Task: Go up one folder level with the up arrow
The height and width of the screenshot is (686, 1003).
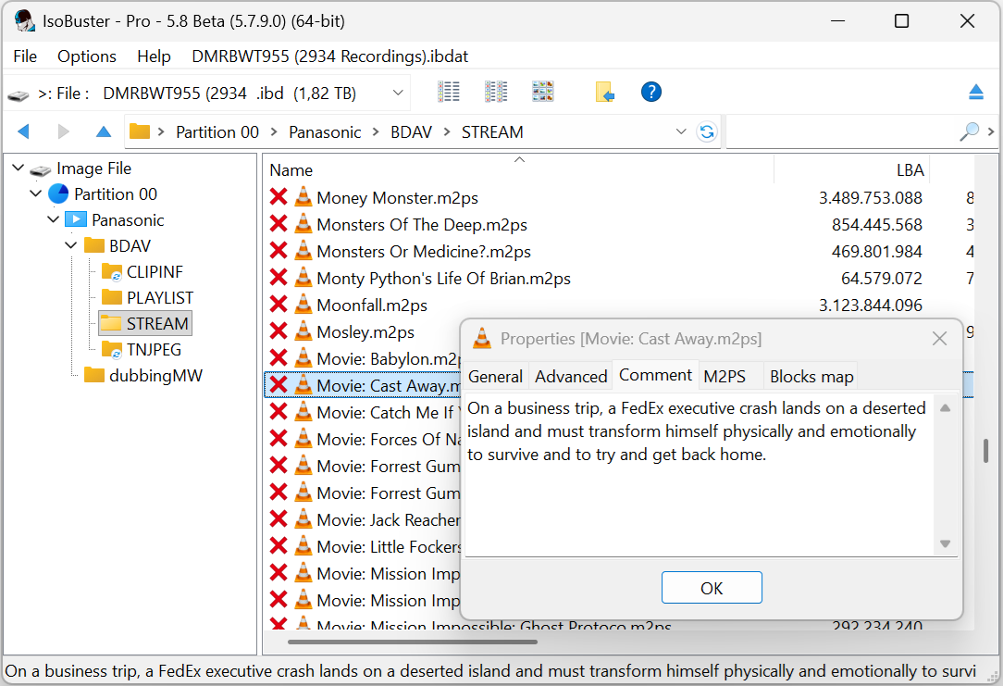Action: tap(104, 132)
